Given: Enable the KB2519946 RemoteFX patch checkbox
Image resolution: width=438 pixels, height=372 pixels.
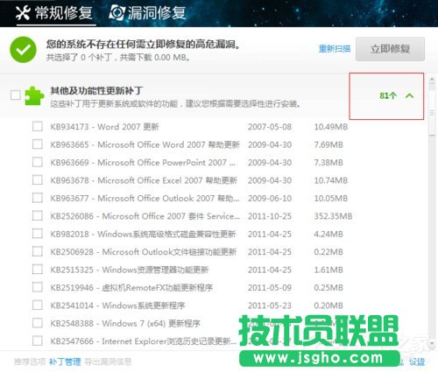Looking at the screenshot, I should pos(38,287).
